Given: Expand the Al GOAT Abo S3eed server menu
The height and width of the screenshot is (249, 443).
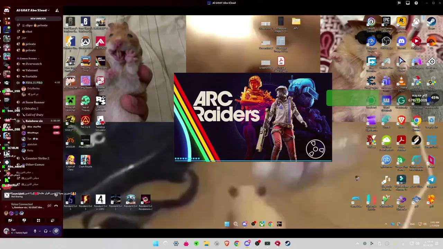Looking at the screenshot, I should pos(33,10).
